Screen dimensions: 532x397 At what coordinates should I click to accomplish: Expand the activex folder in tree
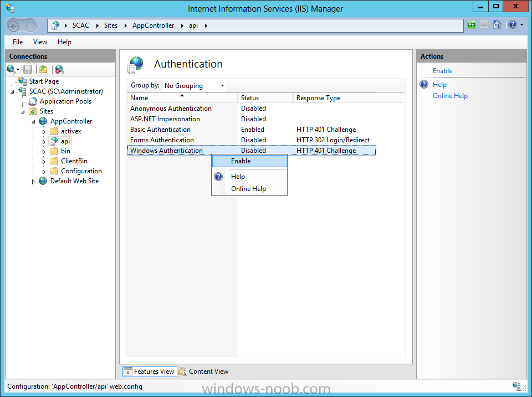[x=44, y=132]
